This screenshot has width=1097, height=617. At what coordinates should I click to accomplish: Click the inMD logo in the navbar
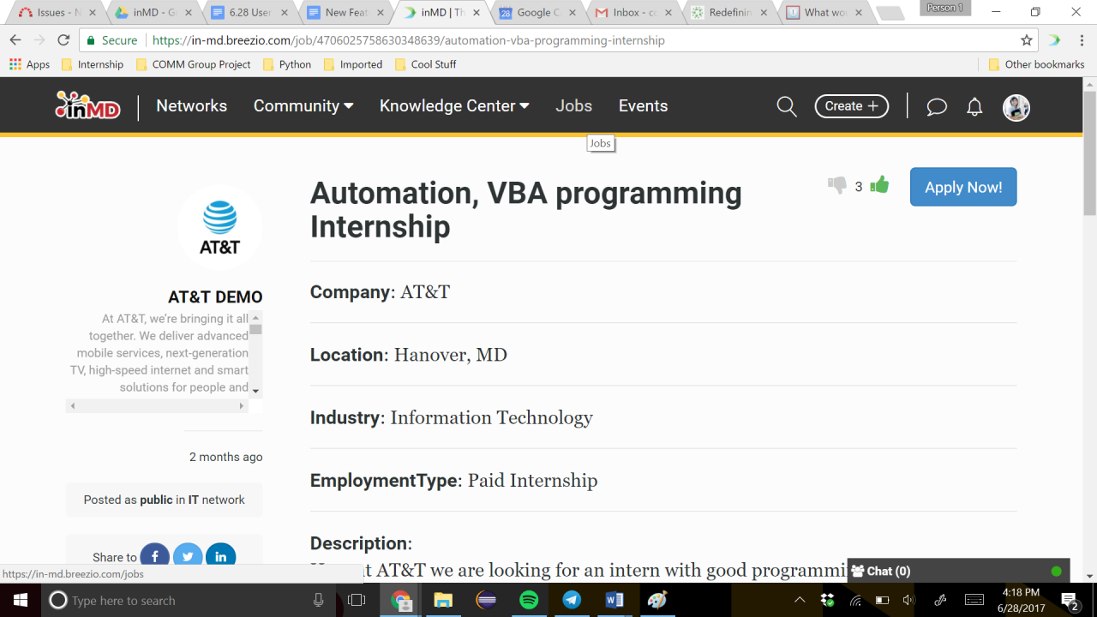tap(87, 105)
